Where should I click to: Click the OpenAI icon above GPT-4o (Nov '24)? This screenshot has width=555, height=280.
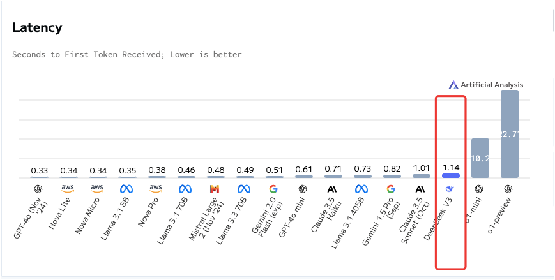tap(38, 189)
